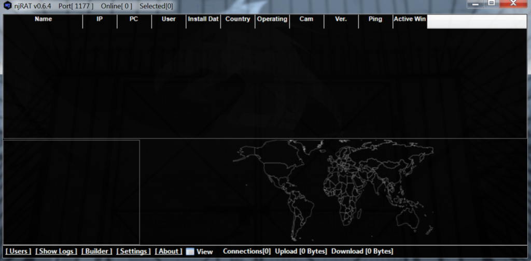
Task: Click the empty preview panel at bottom left
Action: 72,192
